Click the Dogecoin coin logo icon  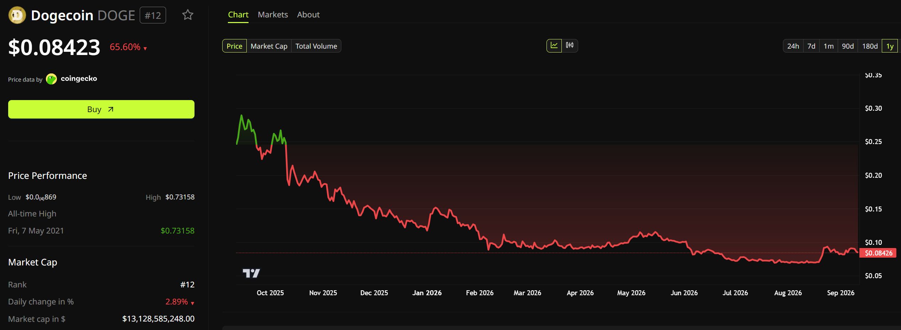pyautogui.click(x=17, y=15)
